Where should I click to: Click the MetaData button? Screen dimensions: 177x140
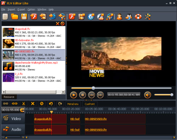tap(73, 104)
